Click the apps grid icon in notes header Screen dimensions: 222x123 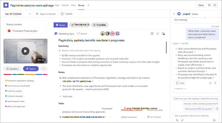coord(152,33)
